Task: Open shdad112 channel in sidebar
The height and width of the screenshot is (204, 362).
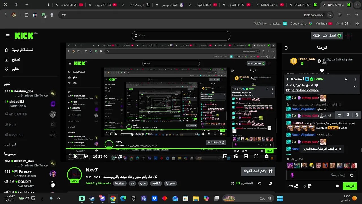Action: tap(30, 104)
